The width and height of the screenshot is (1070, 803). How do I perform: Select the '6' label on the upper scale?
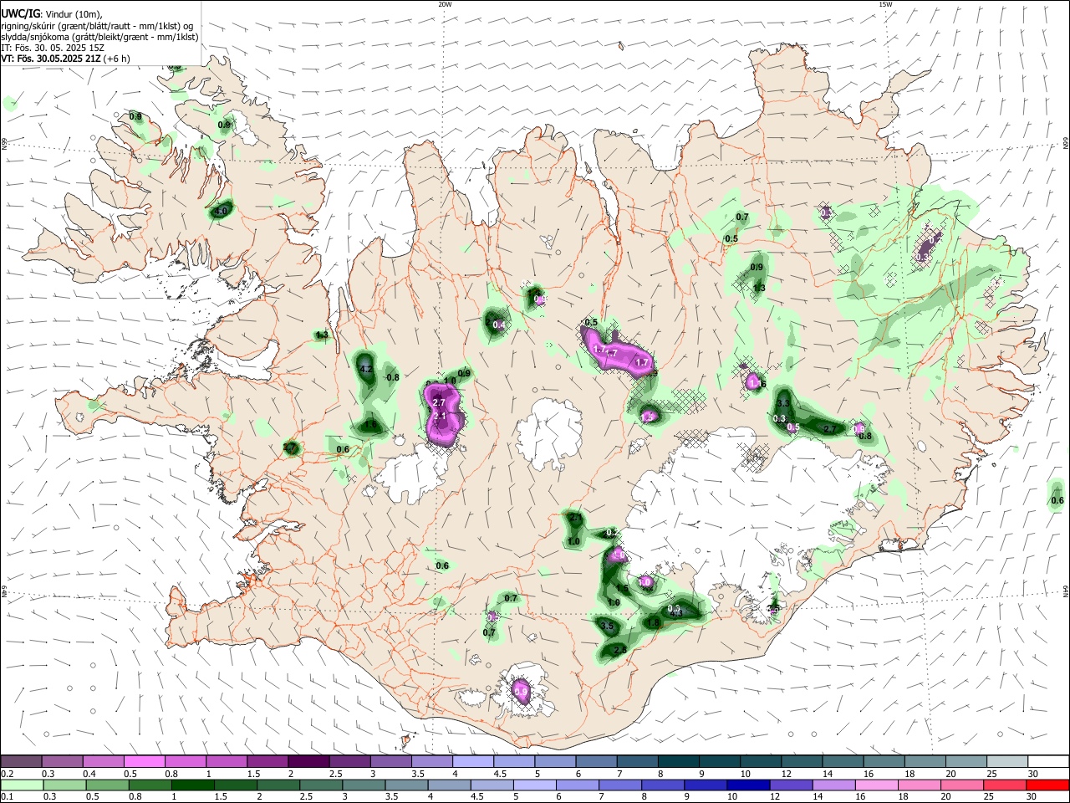pos(578,774)
